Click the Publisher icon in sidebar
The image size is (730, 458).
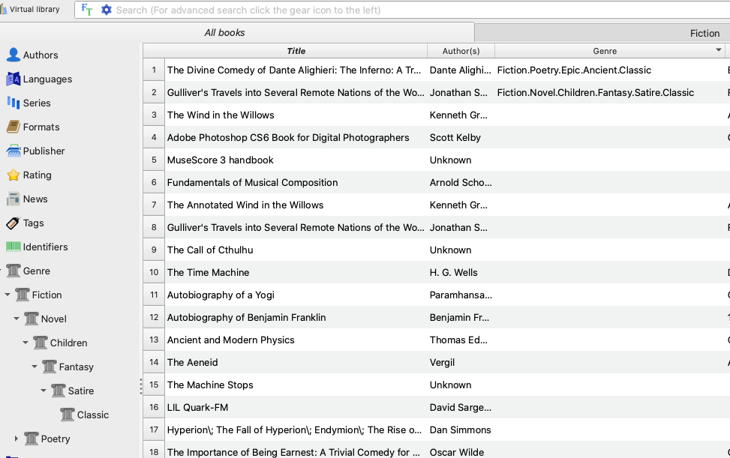pos(13,151)
